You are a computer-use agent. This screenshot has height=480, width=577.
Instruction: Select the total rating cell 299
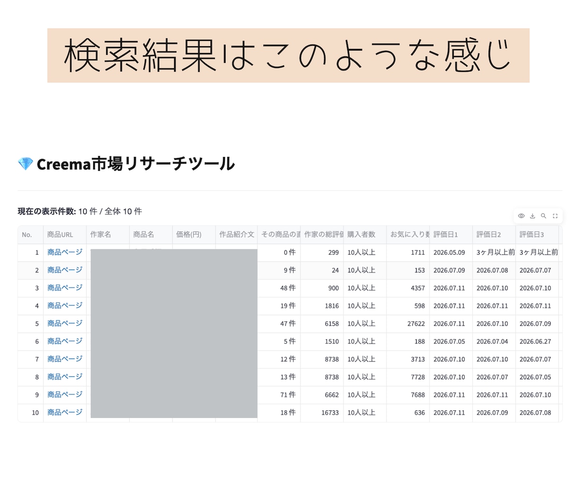322,253
